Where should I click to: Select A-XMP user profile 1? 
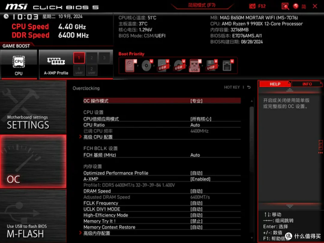79,70
